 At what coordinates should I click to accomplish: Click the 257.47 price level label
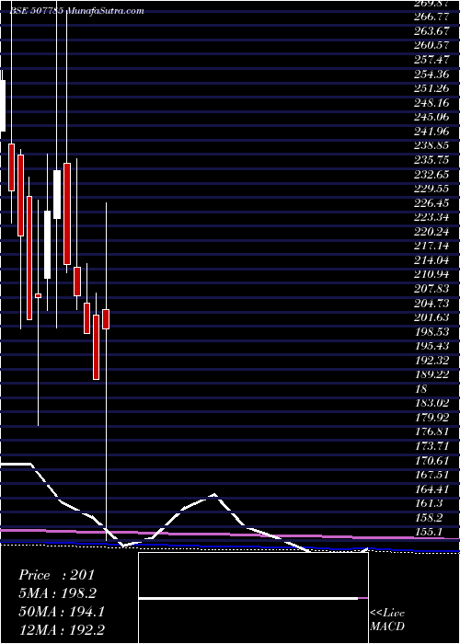432,60
